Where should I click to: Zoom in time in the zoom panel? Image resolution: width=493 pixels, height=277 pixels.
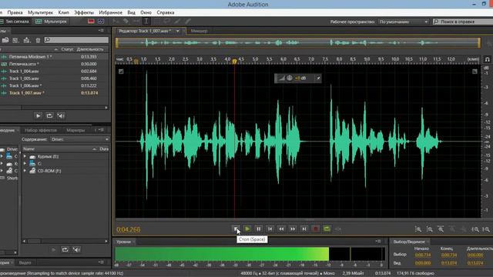coord(441,229)
